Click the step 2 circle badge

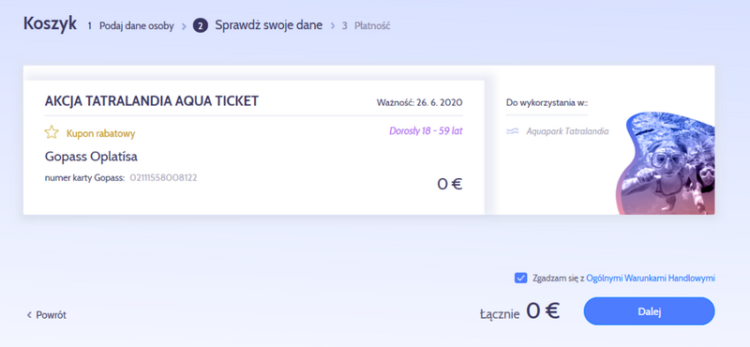click(201, 25)
